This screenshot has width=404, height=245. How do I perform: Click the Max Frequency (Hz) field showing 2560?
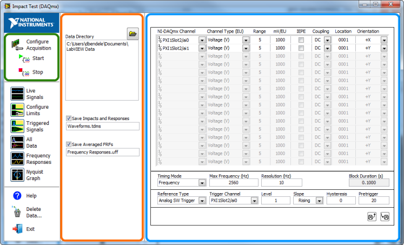tap(234, 183)
